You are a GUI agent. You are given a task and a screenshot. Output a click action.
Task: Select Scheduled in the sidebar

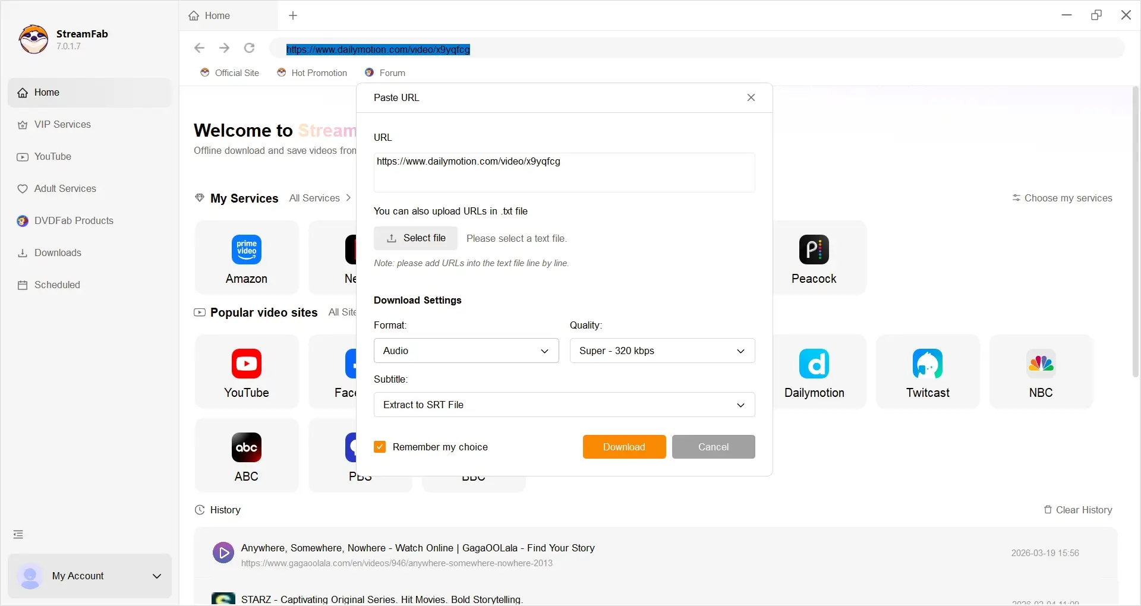click(90, 285)
